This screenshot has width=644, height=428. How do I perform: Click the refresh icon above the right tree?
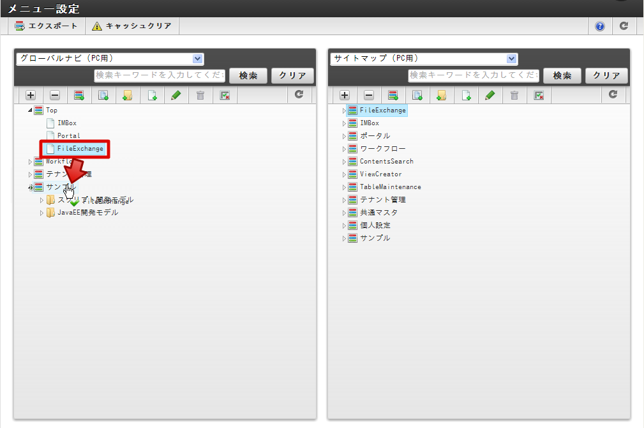[611, 95]
